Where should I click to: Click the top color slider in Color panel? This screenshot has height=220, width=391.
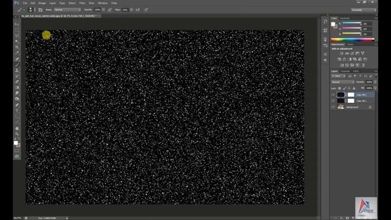[x=352, y=23]
